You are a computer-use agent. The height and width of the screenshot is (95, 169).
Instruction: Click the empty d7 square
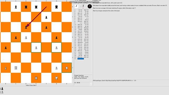click(x=26, y=17)
